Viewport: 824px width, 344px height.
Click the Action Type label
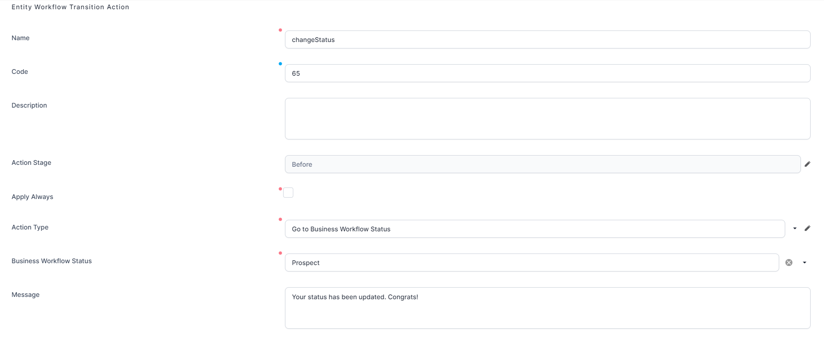coord(30,227)
